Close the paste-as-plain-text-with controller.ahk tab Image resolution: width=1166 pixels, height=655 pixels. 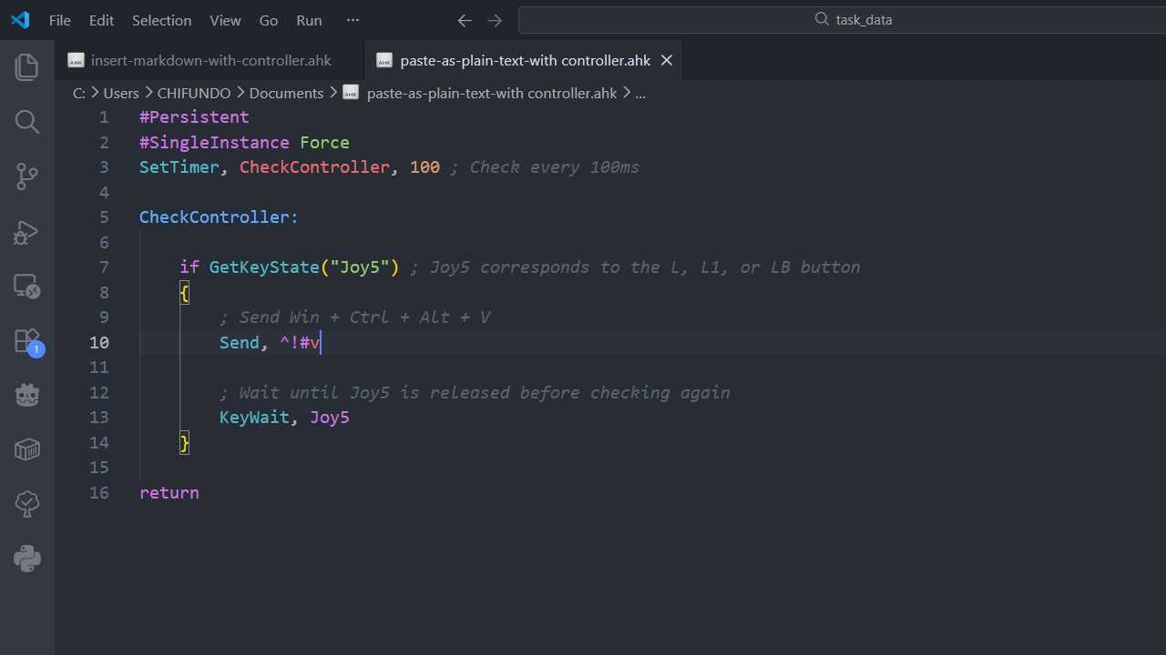pyautogui.click(x=667, y=60)
